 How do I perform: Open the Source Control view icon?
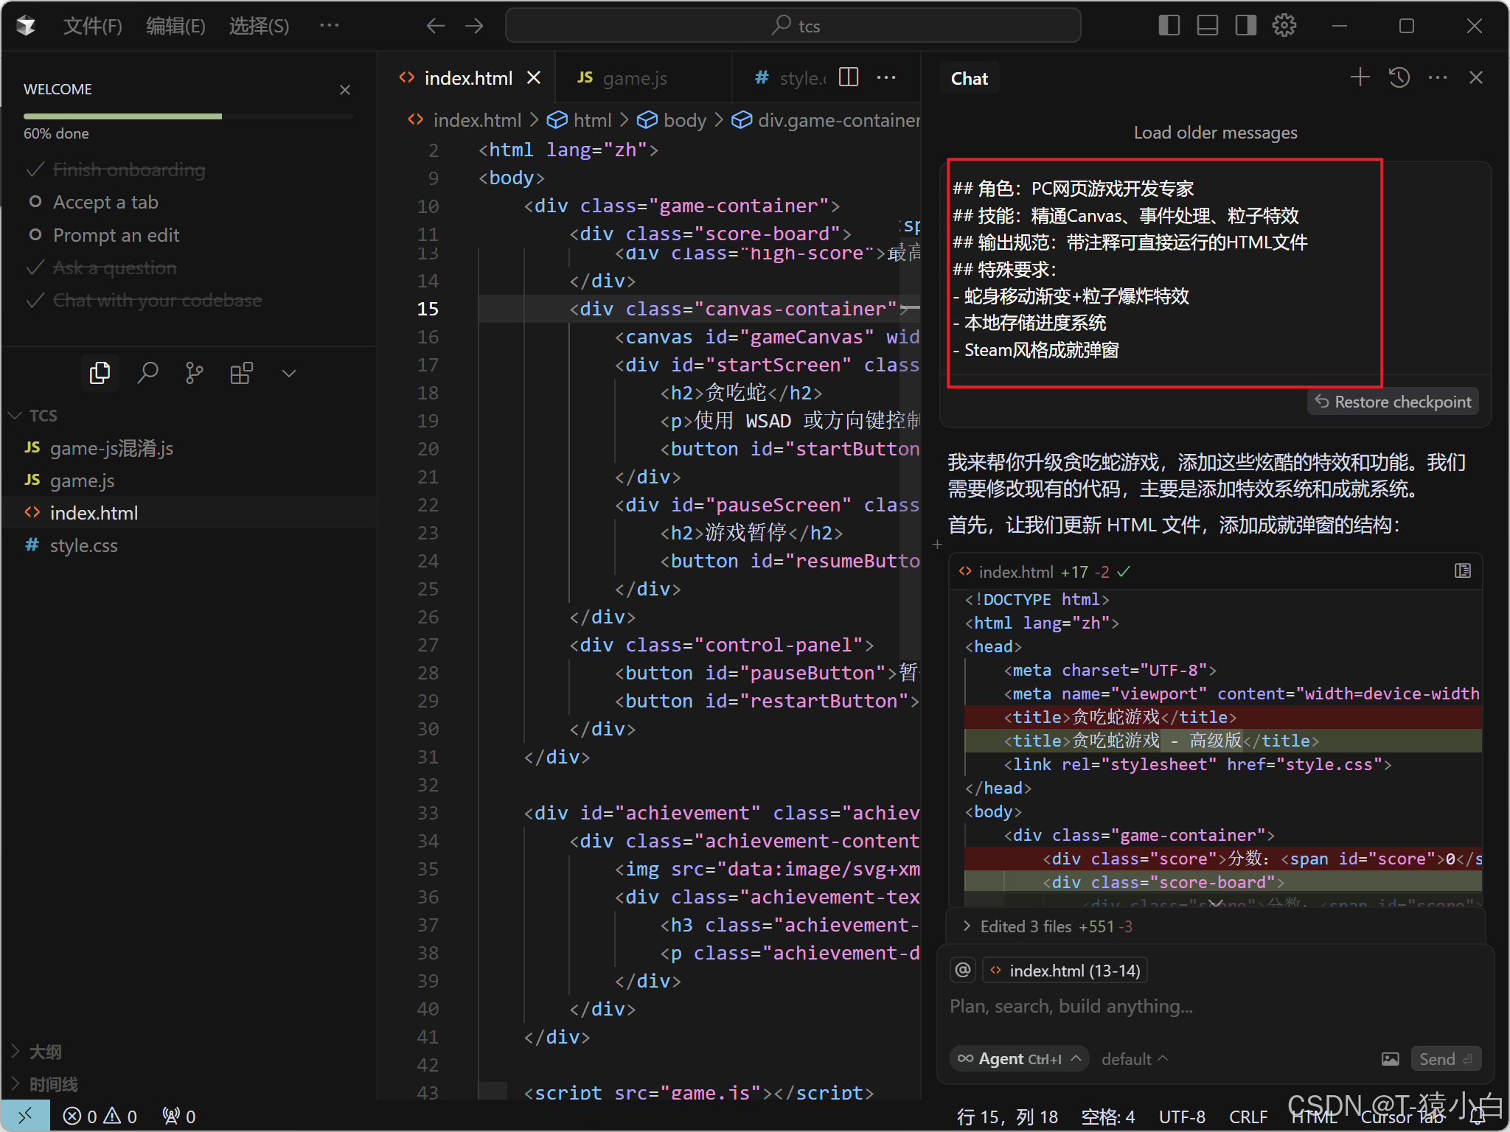tap(194, 373)
